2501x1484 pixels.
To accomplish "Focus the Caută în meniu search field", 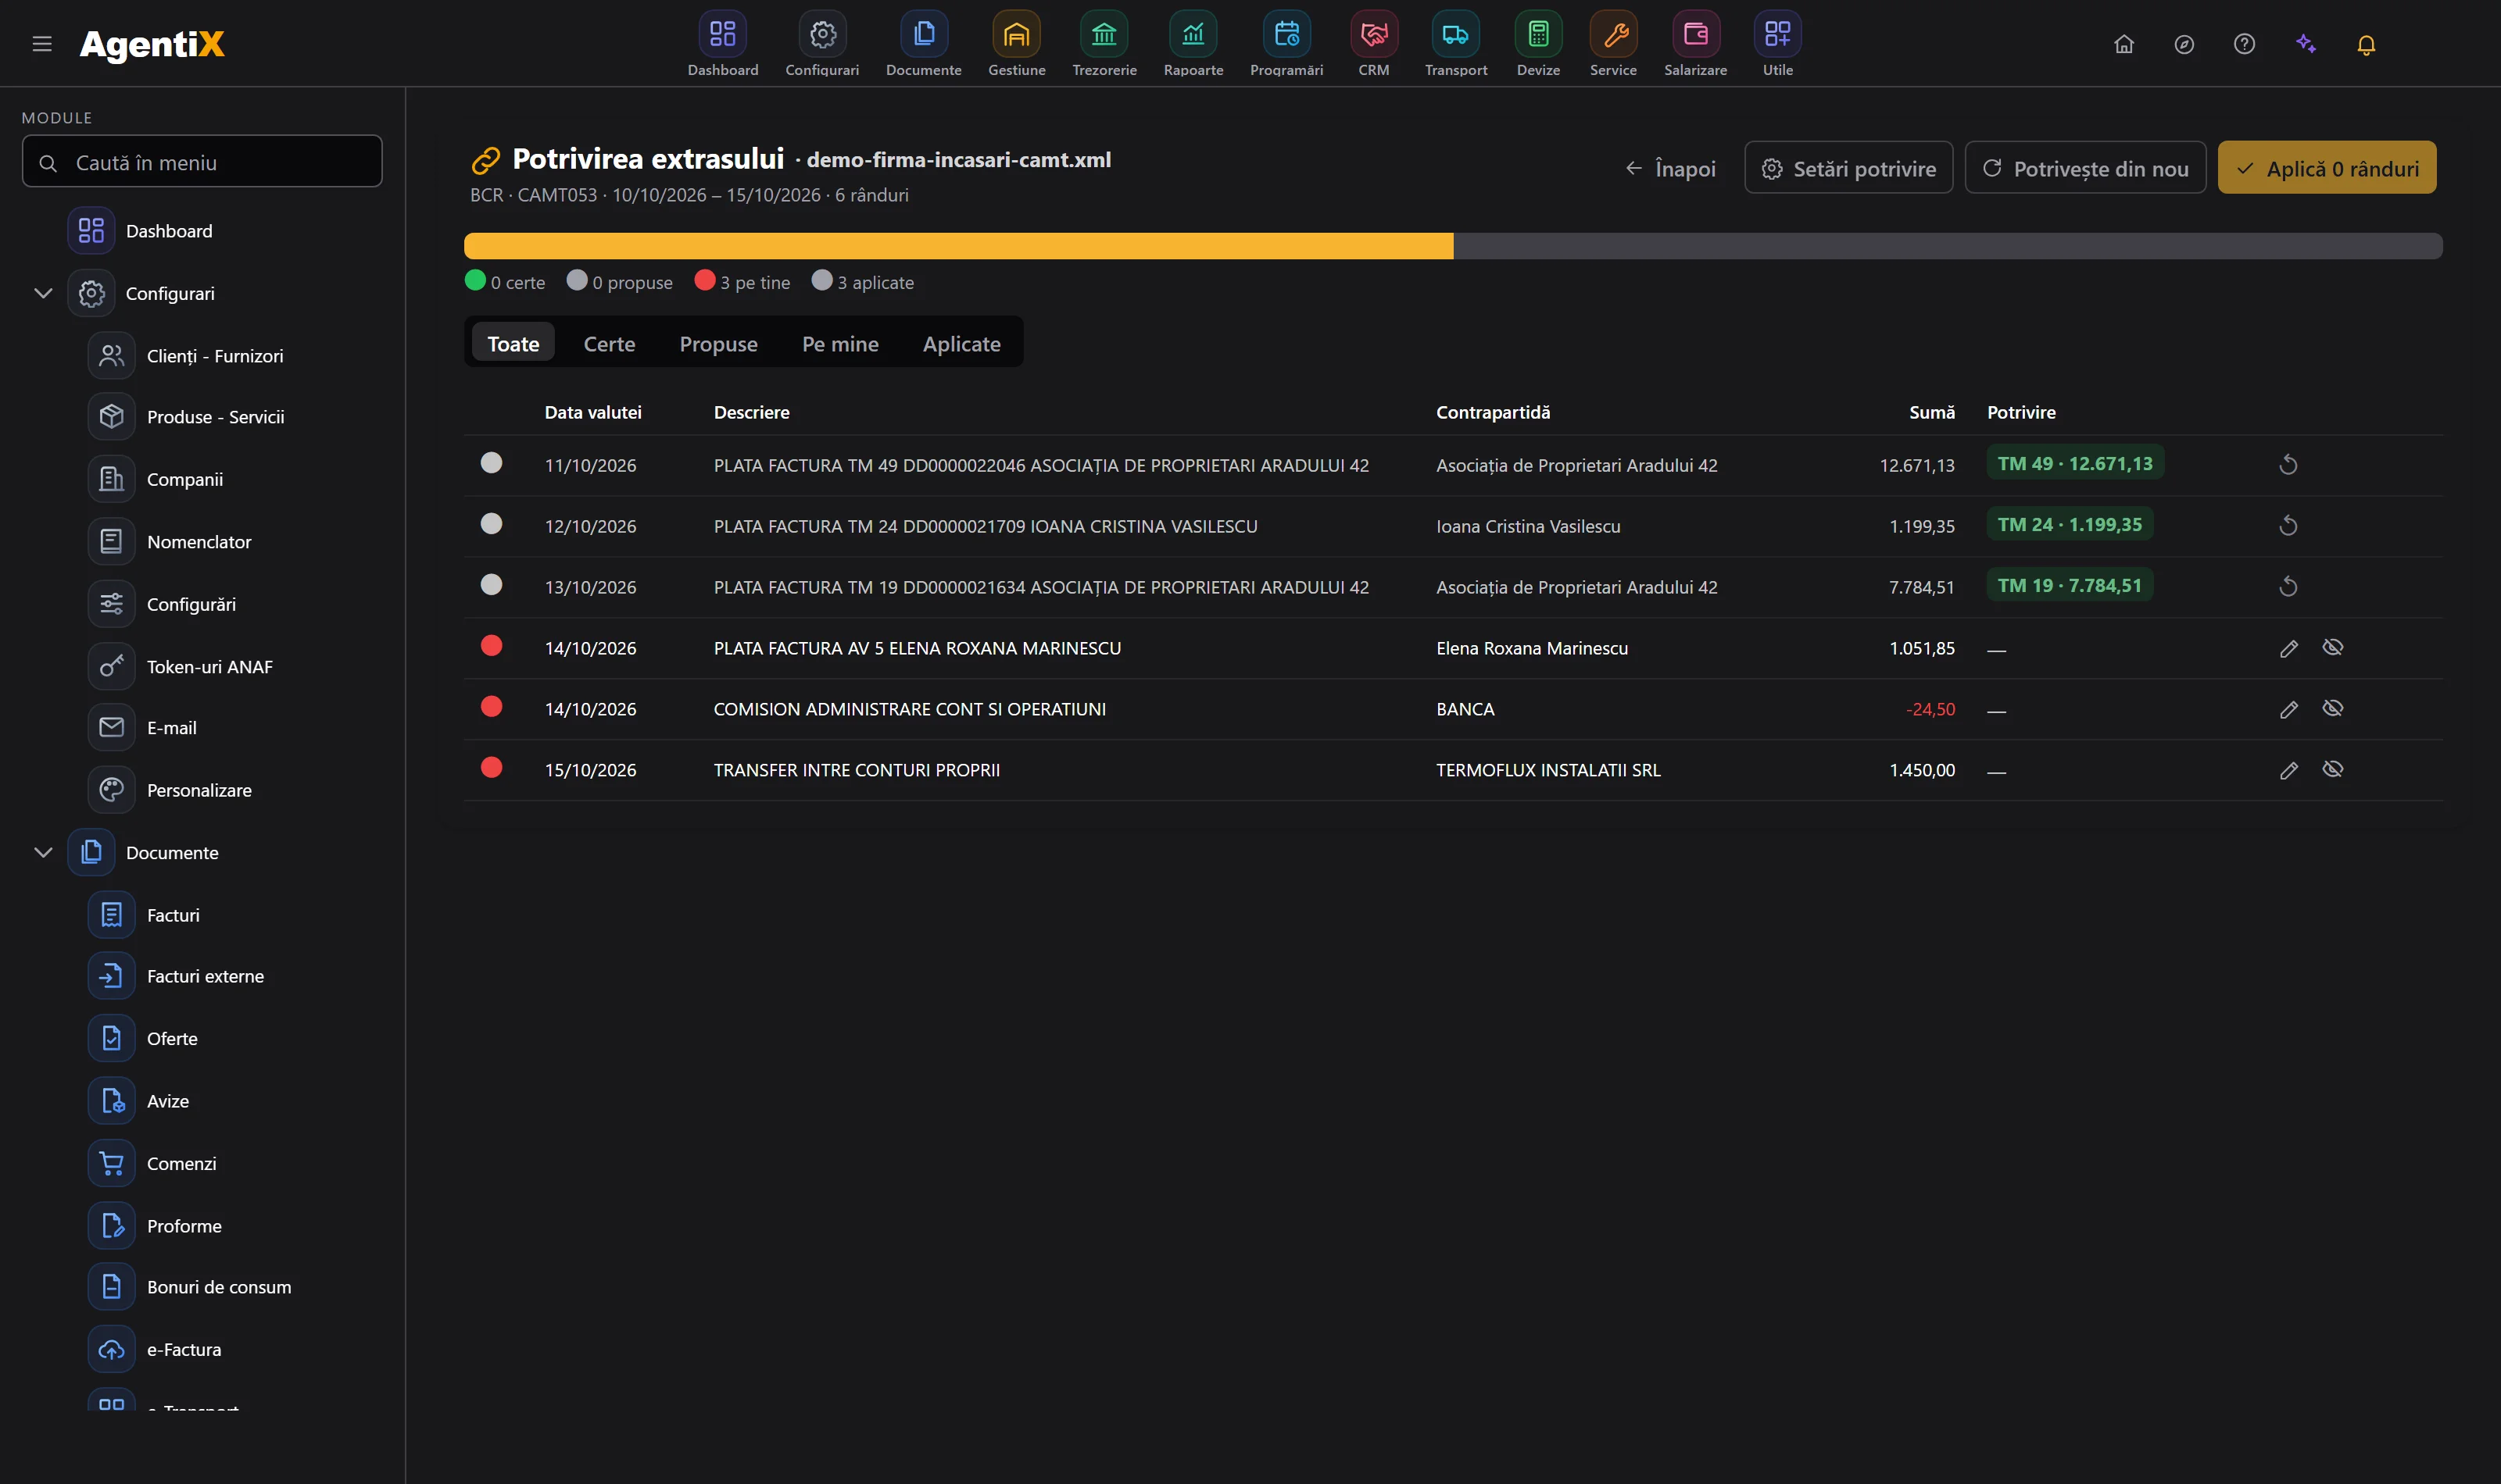I will click(202, 162).
